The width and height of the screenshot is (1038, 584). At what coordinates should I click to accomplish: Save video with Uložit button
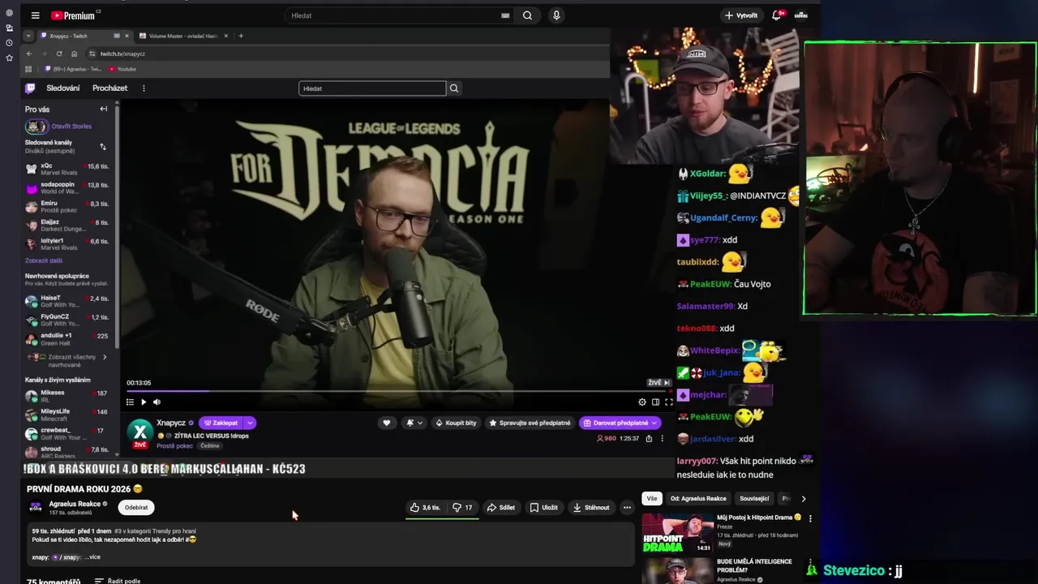(x=544, y=508)
